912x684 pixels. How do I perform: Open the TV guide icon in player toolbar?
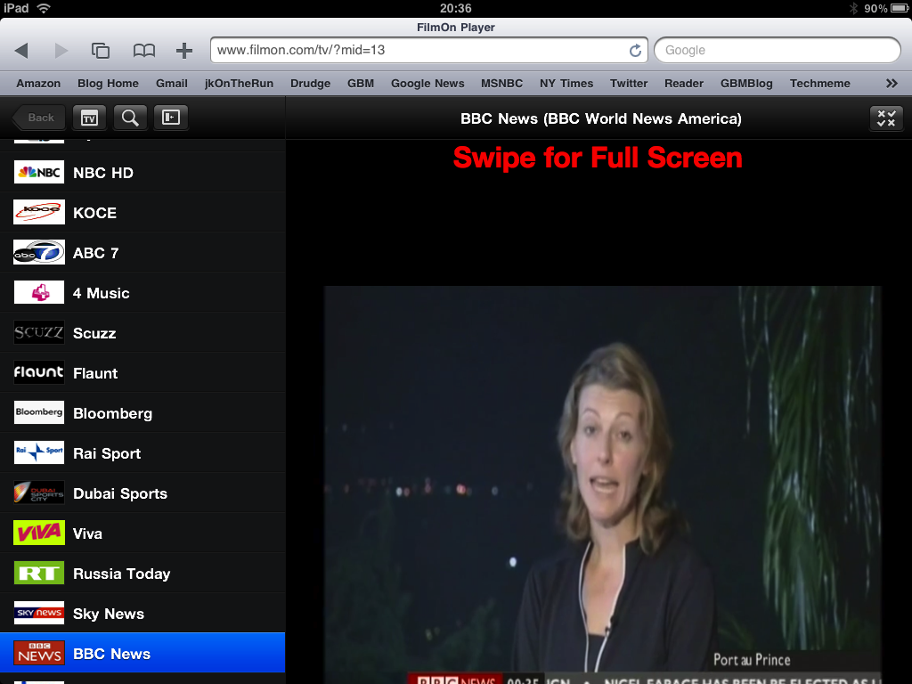pyautogui.click(x=89, y=118)
